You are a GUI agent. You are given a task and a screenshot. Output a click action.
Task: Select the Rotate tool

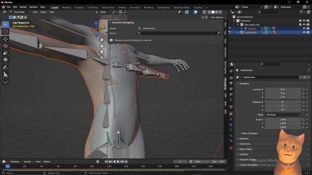coord(5,46)
